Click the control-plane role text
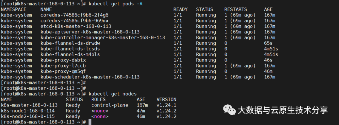This screenshot has width=339, height=125. click(x=110, y=105)
